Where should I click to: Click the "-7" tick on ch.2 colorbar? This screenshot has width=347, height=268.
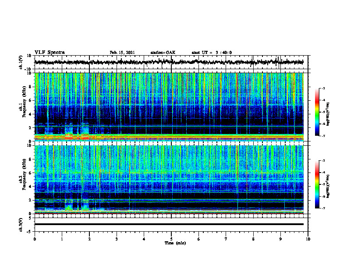(323, 208)
